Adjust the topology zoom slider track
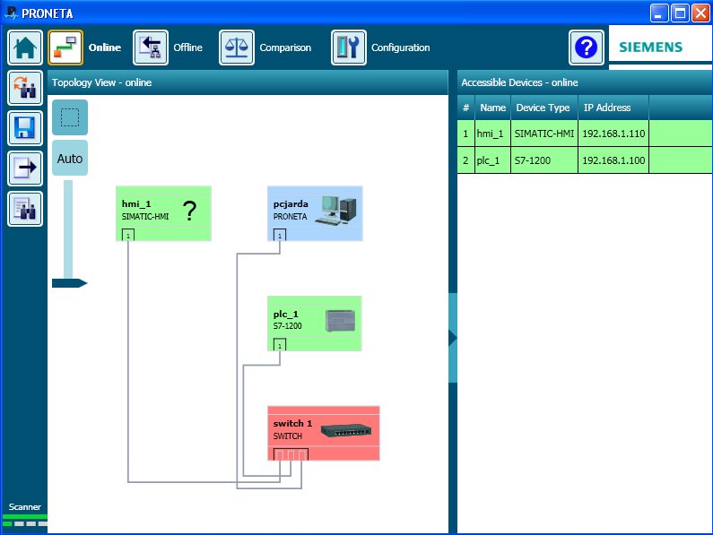Image resolution: width=713 pixels, height=535 pixels. pyautogui.click(x=68, y=229)
